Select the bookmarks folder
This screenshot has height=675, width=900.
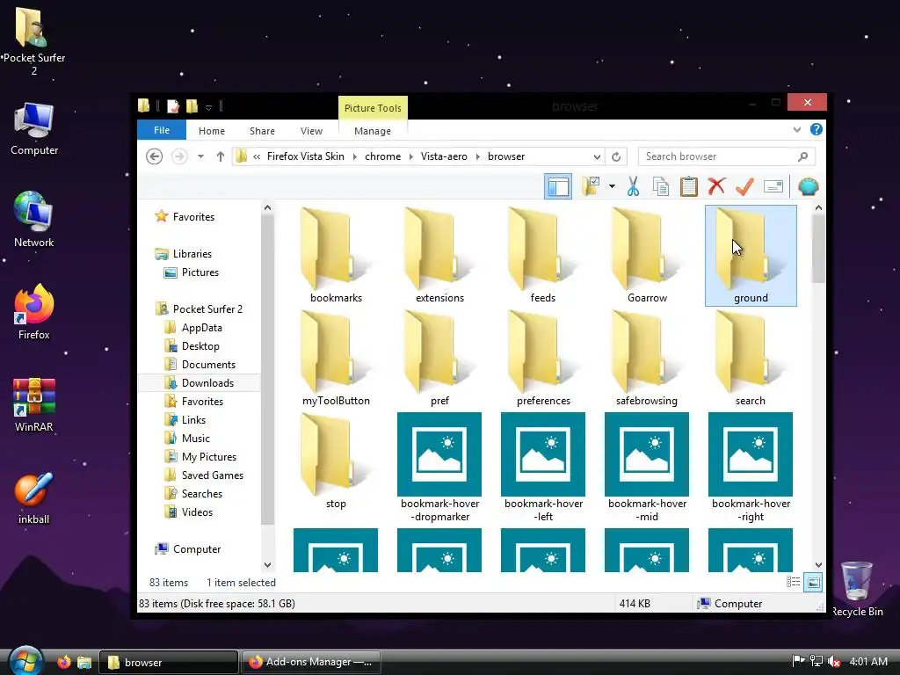pyautogui.click(x=337, y=256)
